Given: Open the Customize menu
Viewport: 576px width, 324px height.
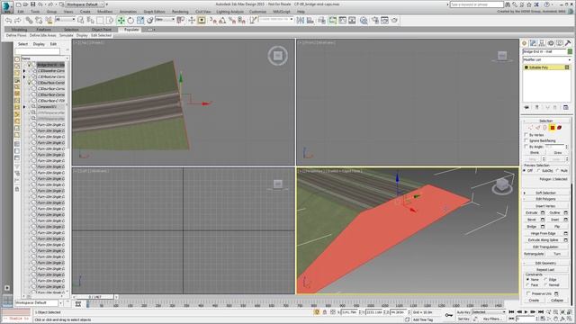Looking at the screenshot, I should [258, 12].
